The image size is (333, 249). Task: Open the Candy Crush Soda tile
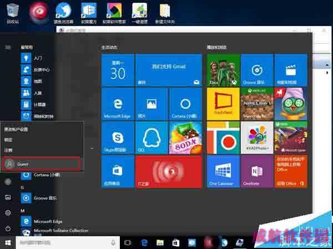[x=185, y=138]
